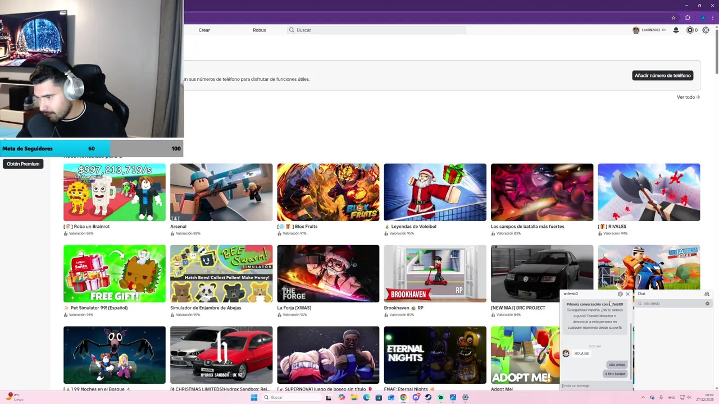Open Chrome from the taskbar
This screenshot has width=719, height=404.
[403, 397]
